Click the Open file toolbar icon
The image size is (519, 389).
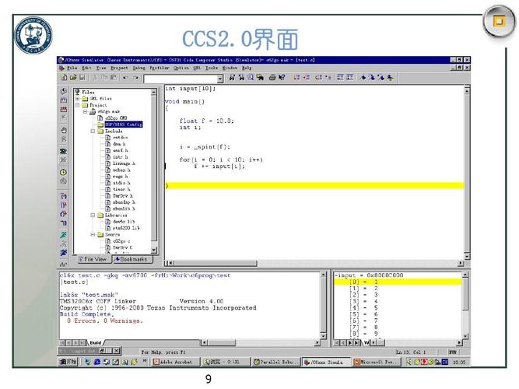coord(73,78)
